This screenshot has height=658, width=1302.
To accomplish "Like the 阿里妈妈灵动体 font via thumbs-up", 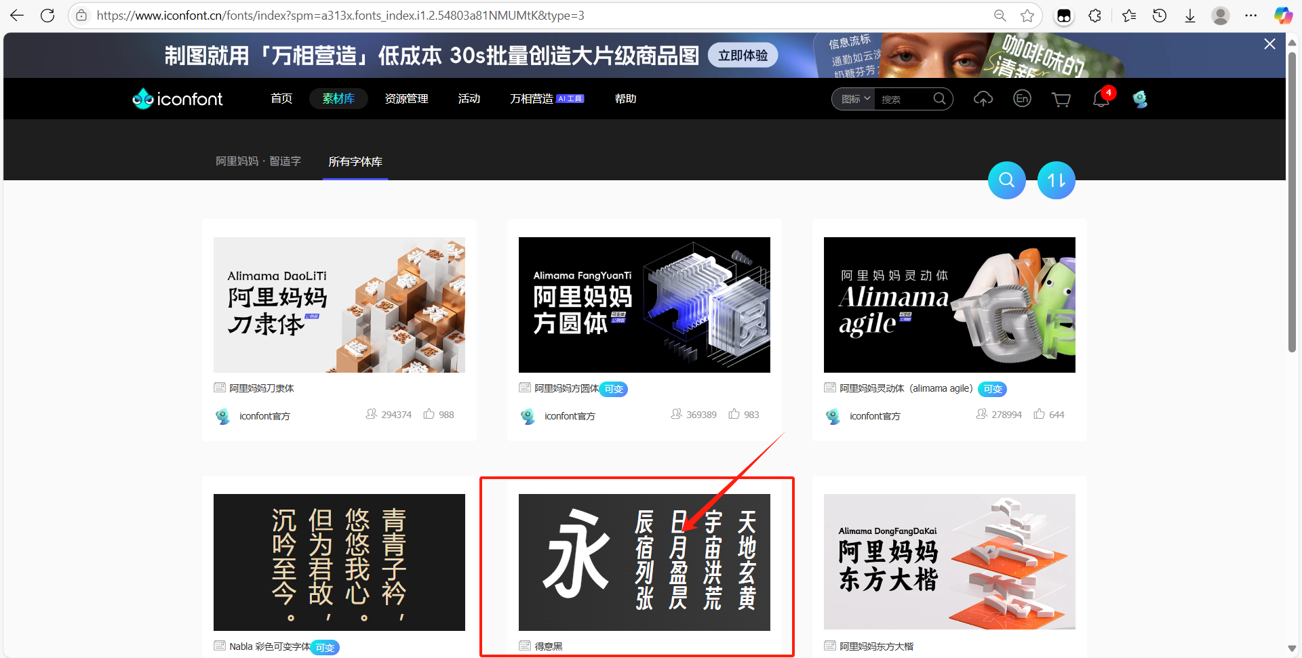I will click(x=1039, y=414).
